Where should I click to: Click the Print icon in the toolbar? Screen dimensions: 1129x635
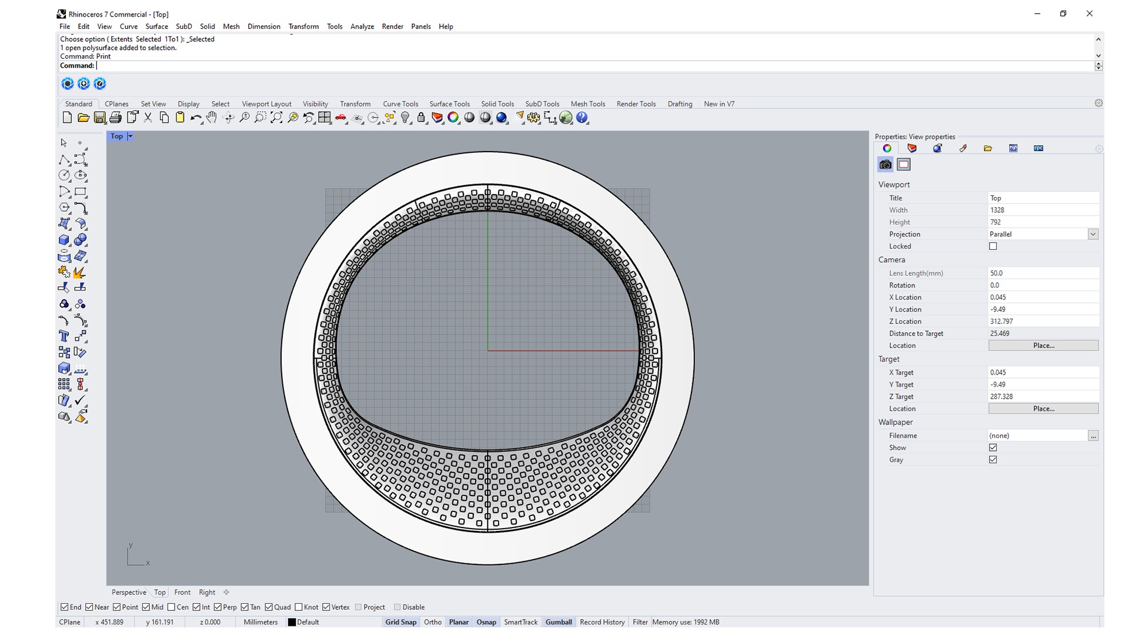coord(115,118)
